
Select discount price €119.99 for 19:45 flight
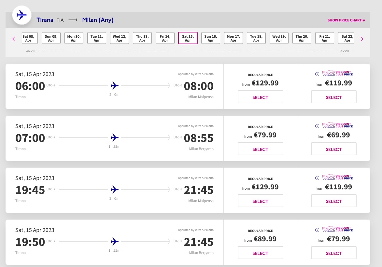coord(333,201)
